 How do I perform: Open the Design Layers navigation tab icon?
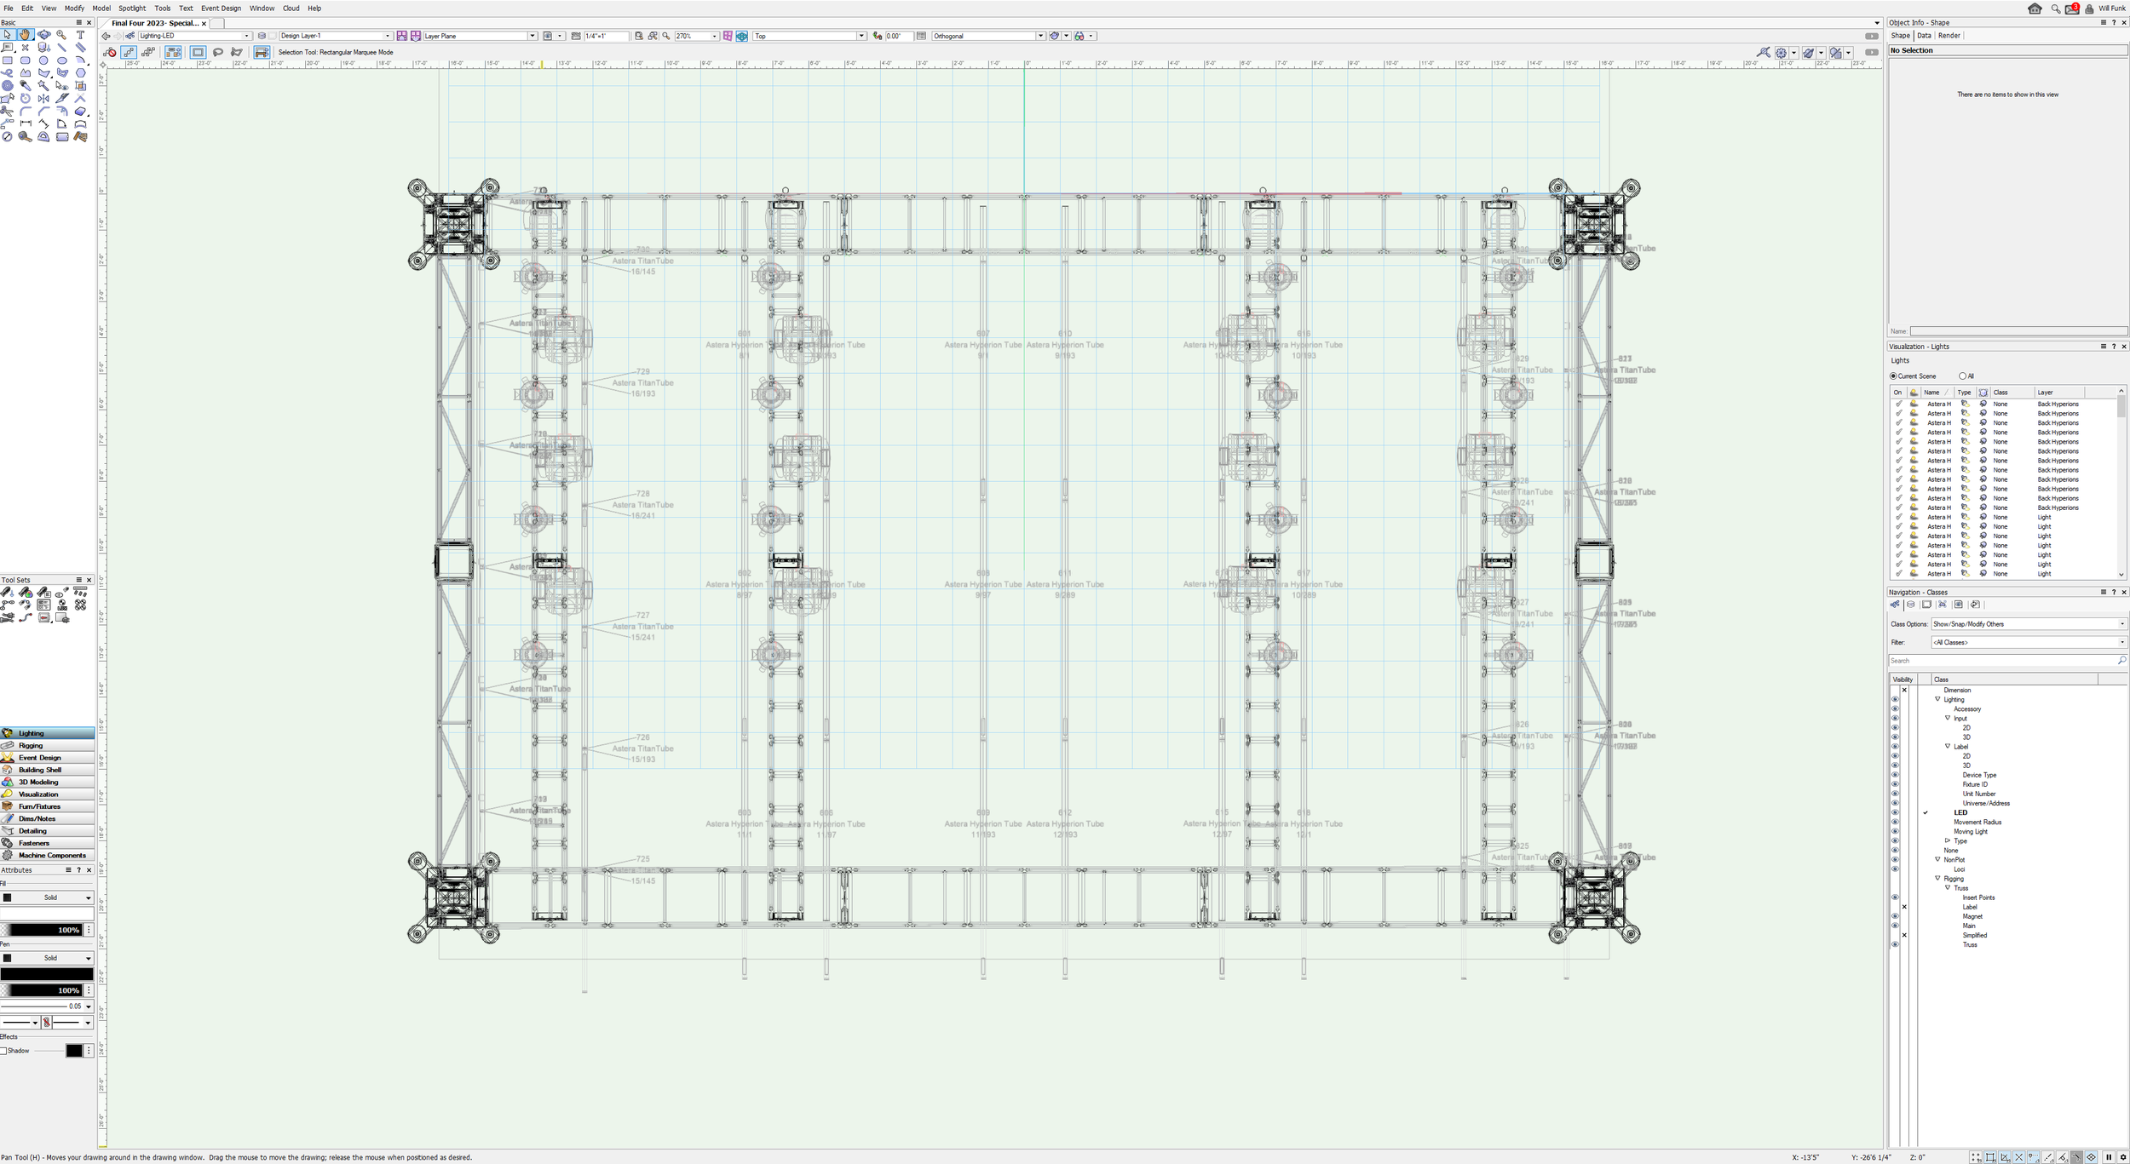(1910, 605)
